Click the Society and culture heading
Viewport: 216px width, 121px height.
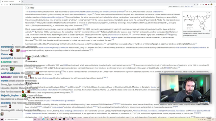[x=37, y=56]
